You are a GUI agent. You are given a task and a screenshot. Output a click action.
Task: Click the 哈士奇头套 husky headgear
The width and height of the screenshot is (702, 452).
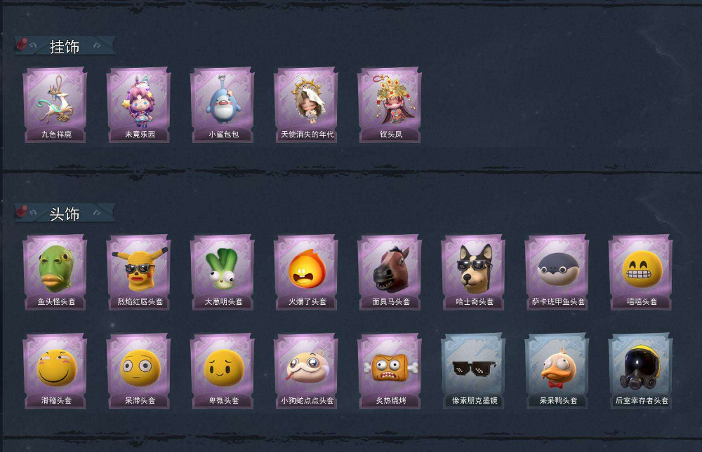(x=474, y=273)
